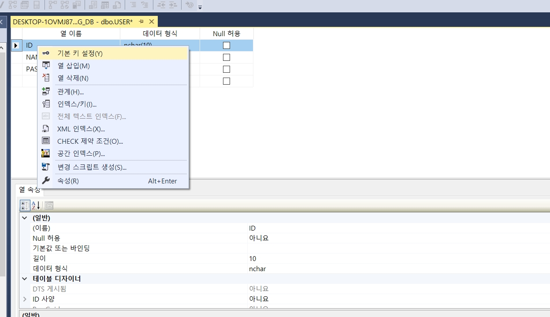Switch to the dbo.USER* document tab
550x317 pixels.
tap(73, 22)
